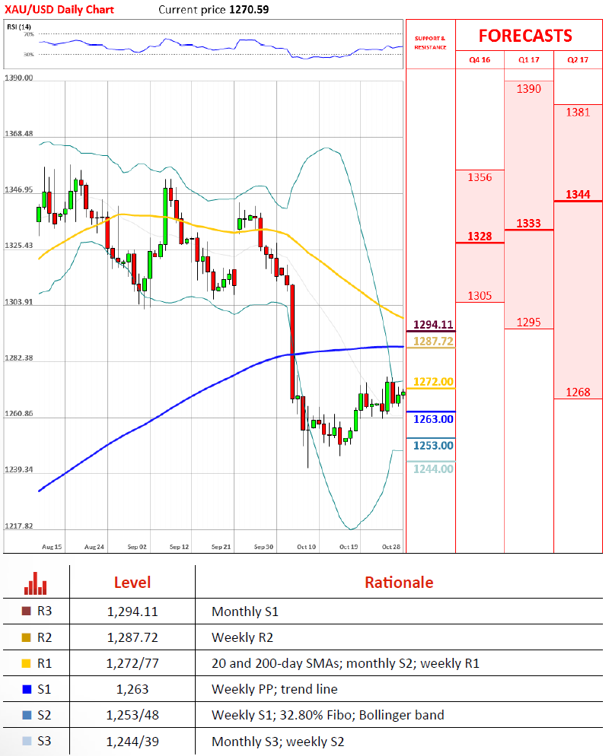Click the 1390.00 price axis label
Image resolution: width=609 pixels, height=756 pixels.
click(x=19, y=78)
